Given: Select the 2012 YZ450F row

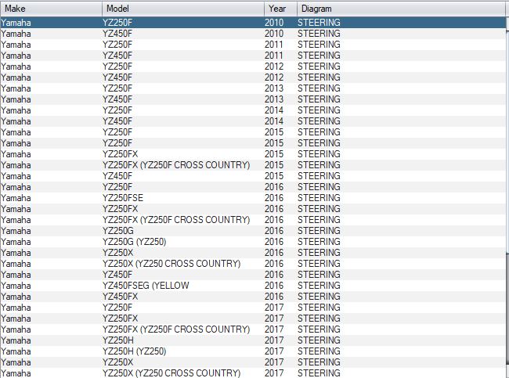Looking at the screenshot, I should (x=253, y=77).
